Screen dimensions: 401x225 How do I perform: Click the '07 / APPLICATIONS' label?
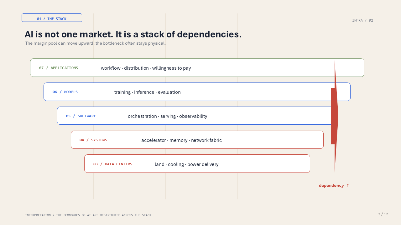59,68
